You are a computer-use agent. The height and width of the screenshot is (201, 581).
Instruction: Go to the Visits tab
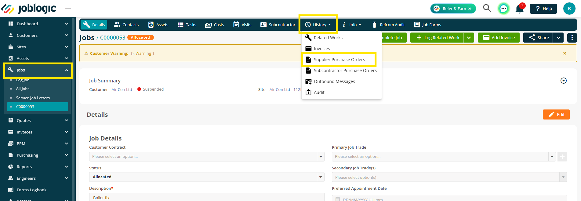[x=242, y=25]
